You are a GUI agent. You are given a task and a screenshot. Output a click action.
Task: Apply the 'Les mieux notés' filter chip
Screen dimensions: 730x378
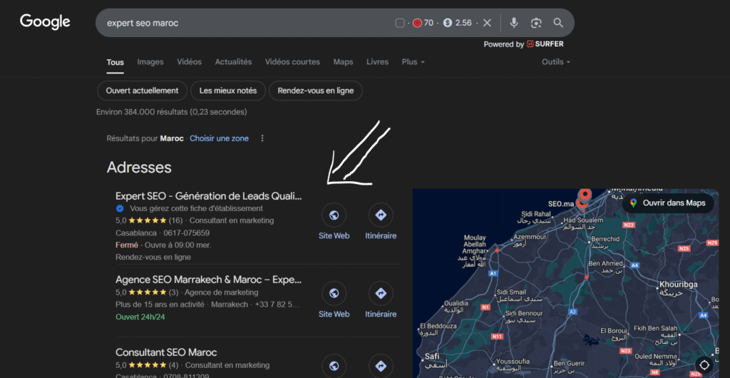[228, 91]
